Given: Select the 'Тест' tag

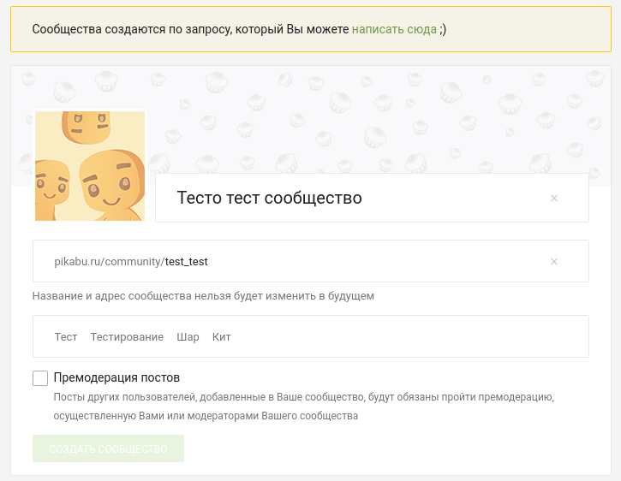Looking at the screenshot, I should click(x=66, y=337).
